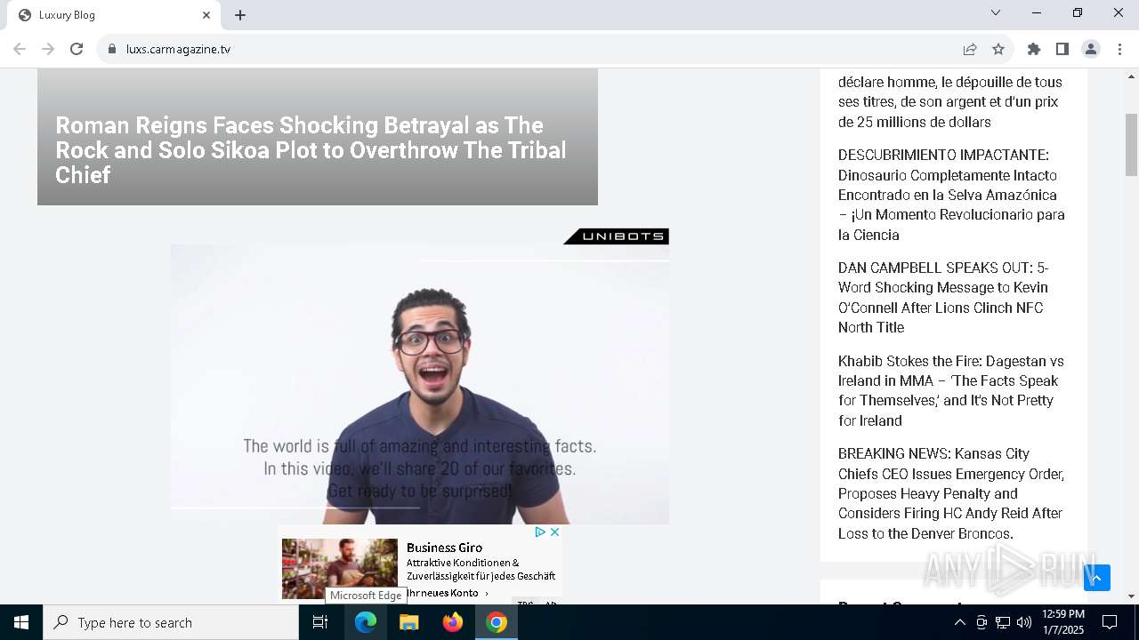
Task: Open the Dan Campbell Speaks Out article
Action: (943, 298)
